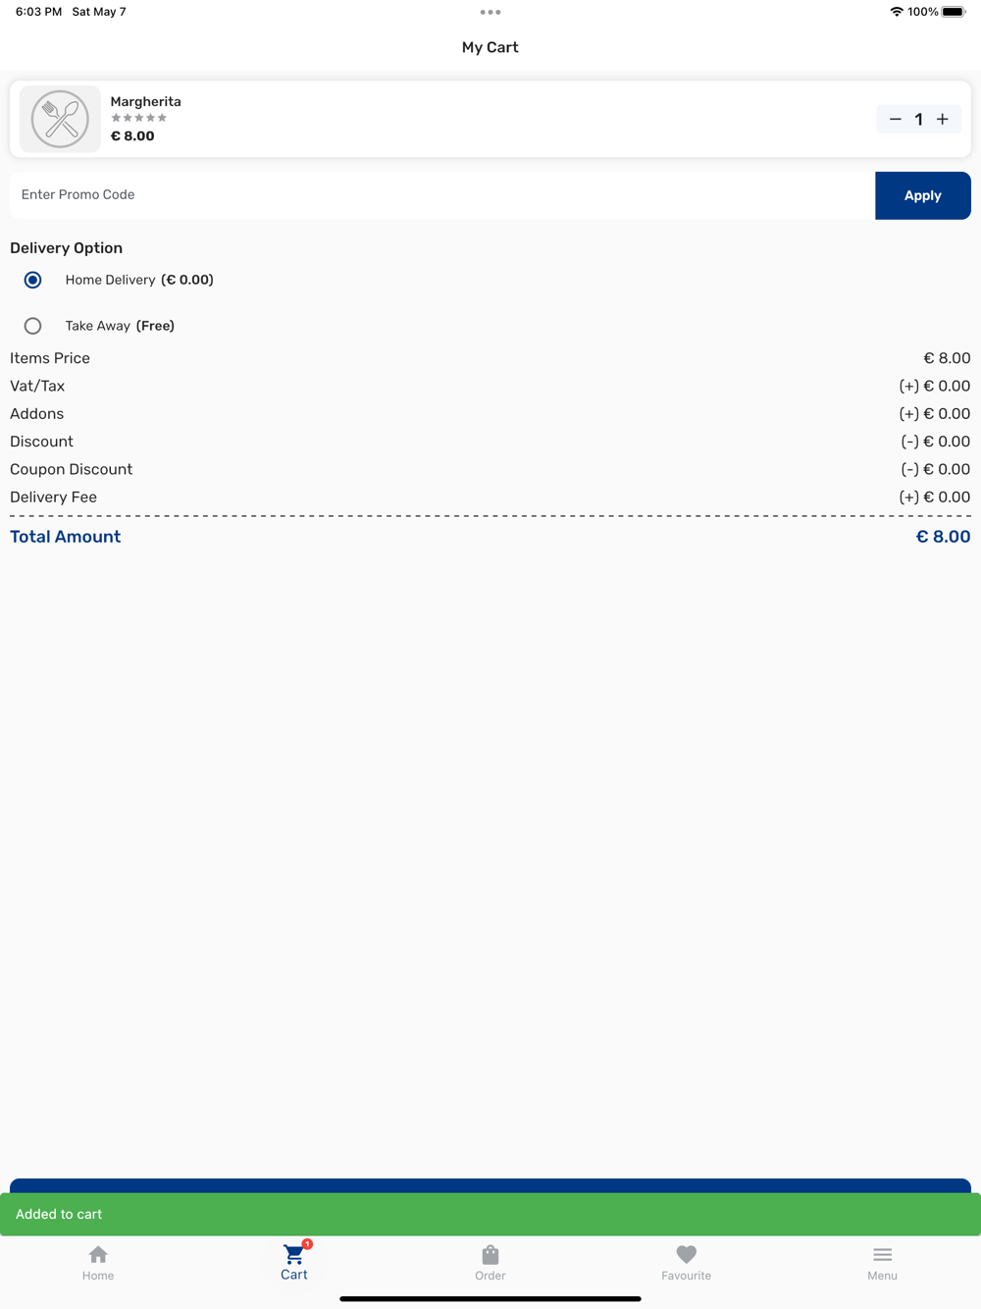This screenshot has height=1309, width=981.
Task: Tap the Margherita star rating
Action: tap(139, 118)
